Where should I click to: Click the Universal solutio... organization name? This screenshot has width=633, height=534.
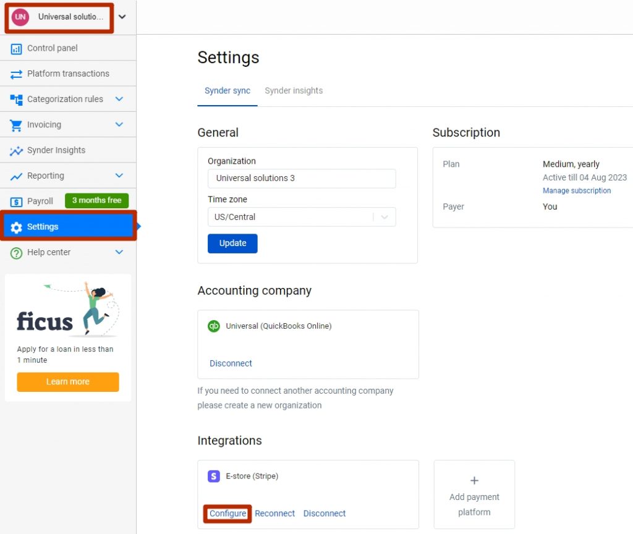click(70, 17)
